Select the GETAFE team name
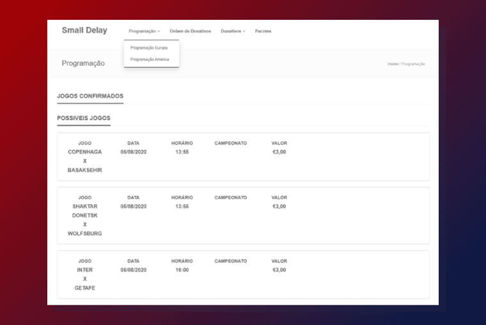The image size is (486, 325). click(84, 288)
